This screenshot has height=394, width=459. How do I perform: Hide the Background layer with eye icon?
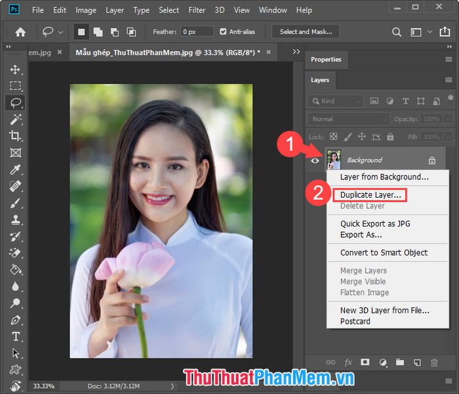(315, 161)
